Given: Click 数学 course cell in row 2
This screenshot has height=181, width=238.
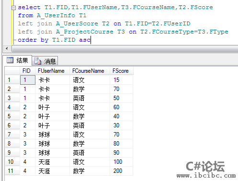Looking at the screenshot, I should pyautogui.click(x=90, y=89).
